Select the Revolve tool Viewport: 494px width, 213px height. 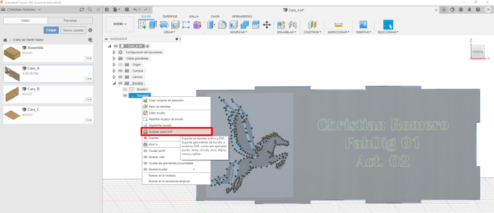tap(164, 25)
